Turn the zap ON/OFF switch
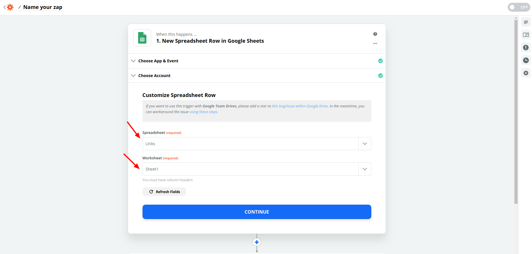This screenshot has height=254, width=532. [519, 7]
